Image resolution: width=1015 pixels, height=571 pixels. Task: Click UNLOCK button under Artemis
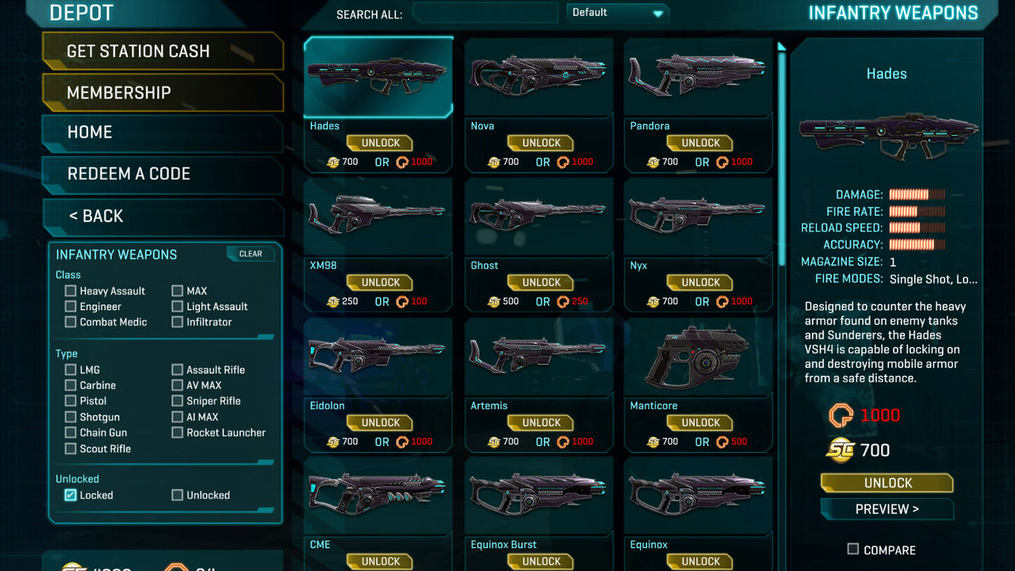coord(542,423)
